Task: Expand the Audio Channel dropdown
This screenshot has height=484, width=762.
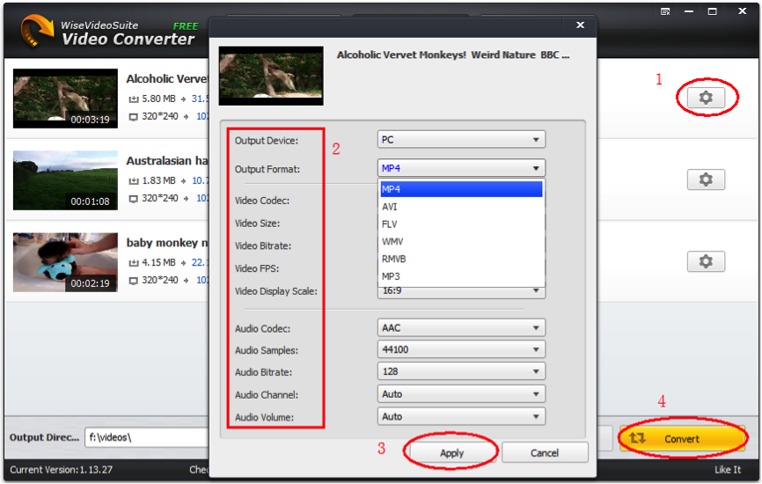Action: (x=461, y=394)
